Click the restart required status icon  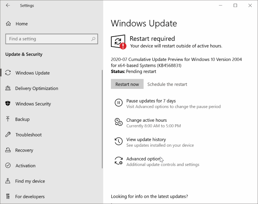118,42
